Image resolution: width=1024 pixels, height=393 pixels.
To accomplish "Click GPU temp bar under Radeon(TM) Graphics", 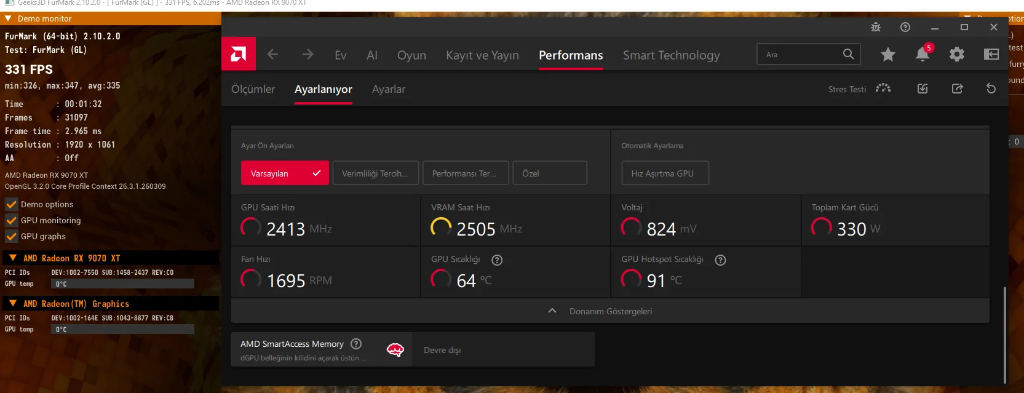I will click(122, 329).
